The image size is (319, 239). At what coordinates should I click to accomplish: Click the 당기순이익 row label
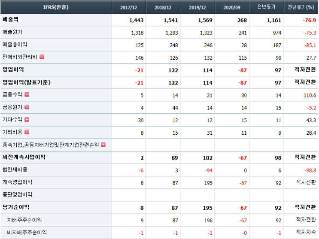pyautogui.click(x=16, y=207)
